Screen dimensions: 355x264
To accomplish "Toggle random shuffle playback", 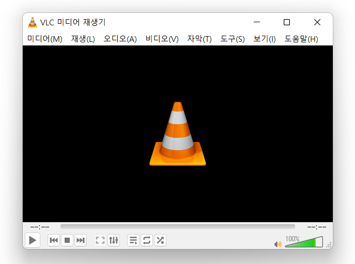I will pyautogui.click(x=160, y=240).
